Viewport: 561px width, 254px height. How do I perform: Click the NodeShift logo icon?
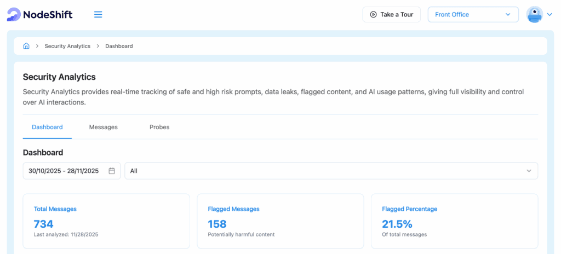coord(13,15)
